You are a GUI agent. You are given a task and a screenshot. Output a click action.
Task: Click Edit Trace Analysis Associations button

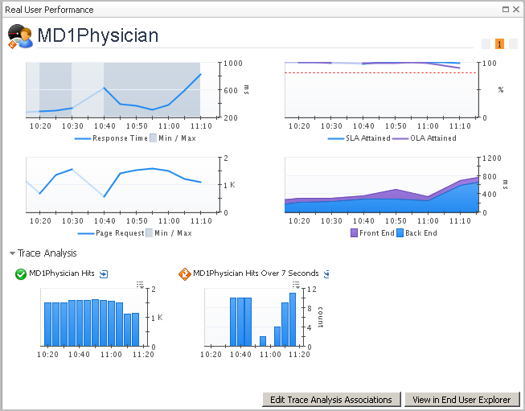(331, 400)
